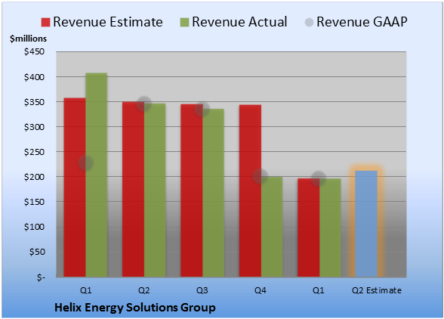Select the 'Revenue Actual' legend label
444x319 pixels.
(x=239, y=22)
